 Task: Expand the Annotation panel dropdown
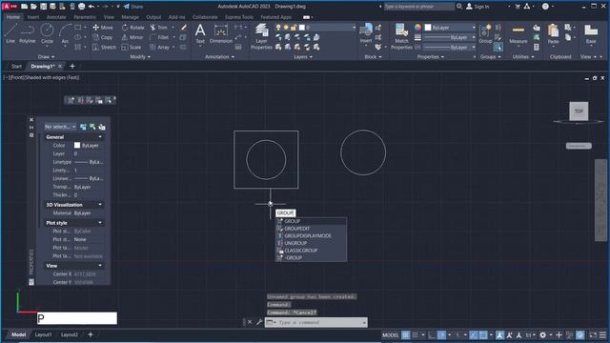point(220,57)
